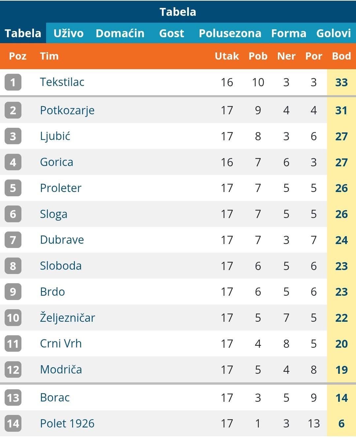
Task: Open the Polet 1926 team link
Action: pos(67,424)
